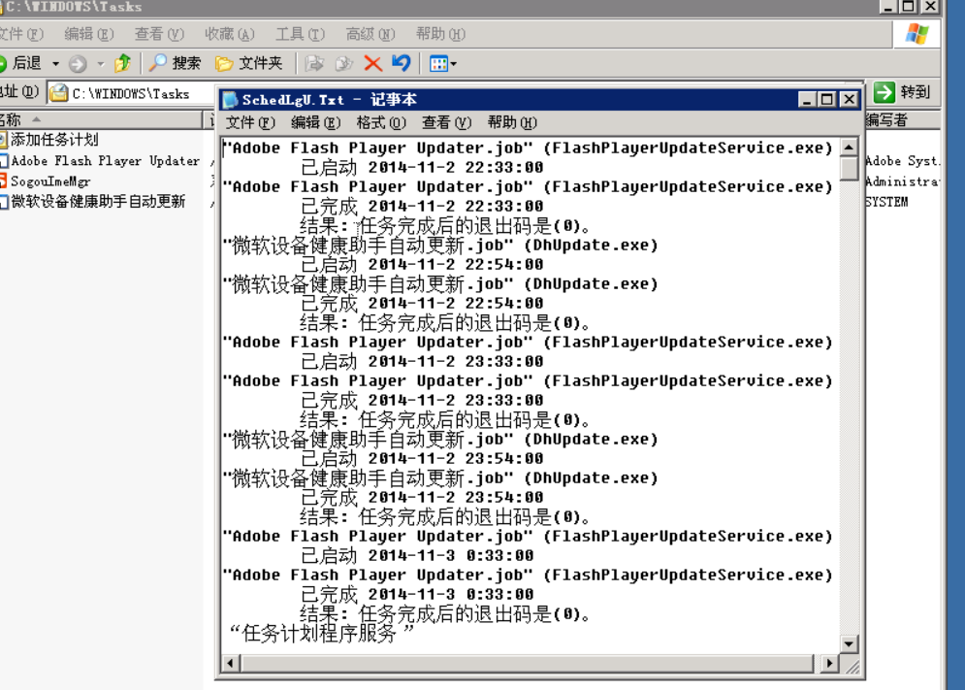The width and height of the screenshot is (965, 690).
Task: Click Notepad vertical scrollbar up arrow
Action: click(x=849, y=148)
